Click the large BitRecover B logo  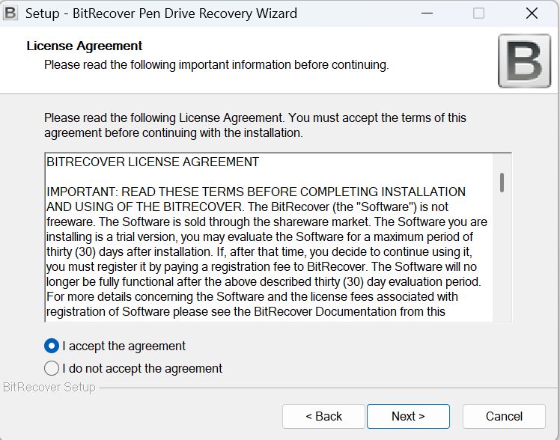tap(524, 61)
